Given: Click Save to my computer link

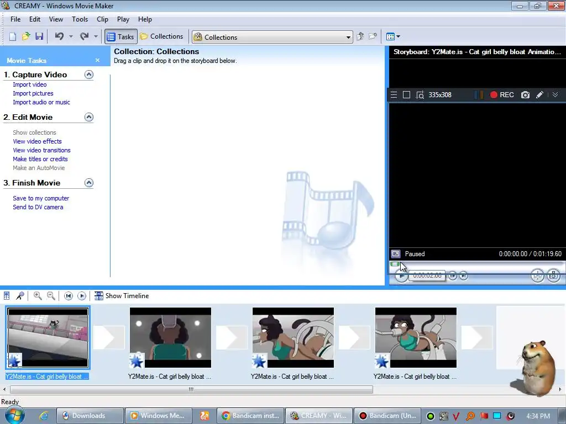Looking at the screenshot, I should click(41, 198).
